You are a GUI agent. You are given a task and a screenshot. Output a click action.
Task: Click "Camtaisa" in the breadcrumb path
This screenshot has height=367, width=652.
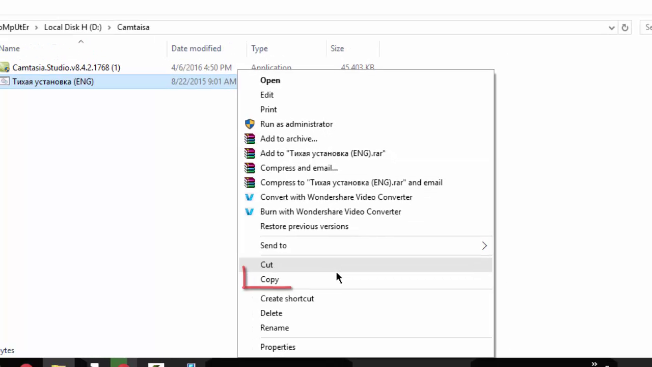point(133,27)
